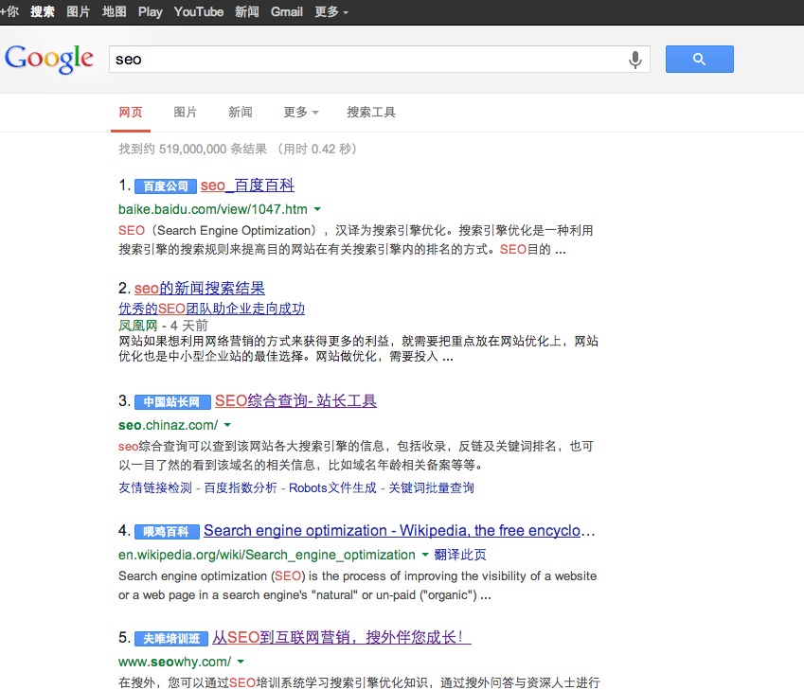Viewport: 804px width, 690px height.
Task: Open the 优秀的SEO团队助企业走向成功 news link
Action: tap(211, 309)
